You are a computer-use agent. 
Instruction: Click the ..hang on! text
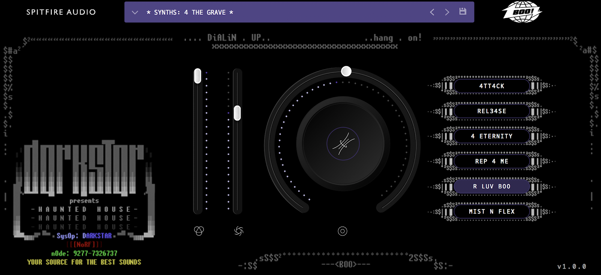coord(393,38)
